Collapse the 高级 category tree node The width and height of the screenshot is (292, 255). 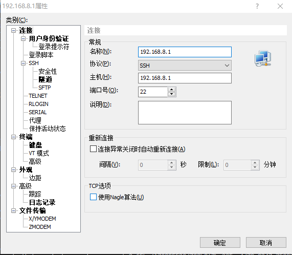tap(13, 186)
